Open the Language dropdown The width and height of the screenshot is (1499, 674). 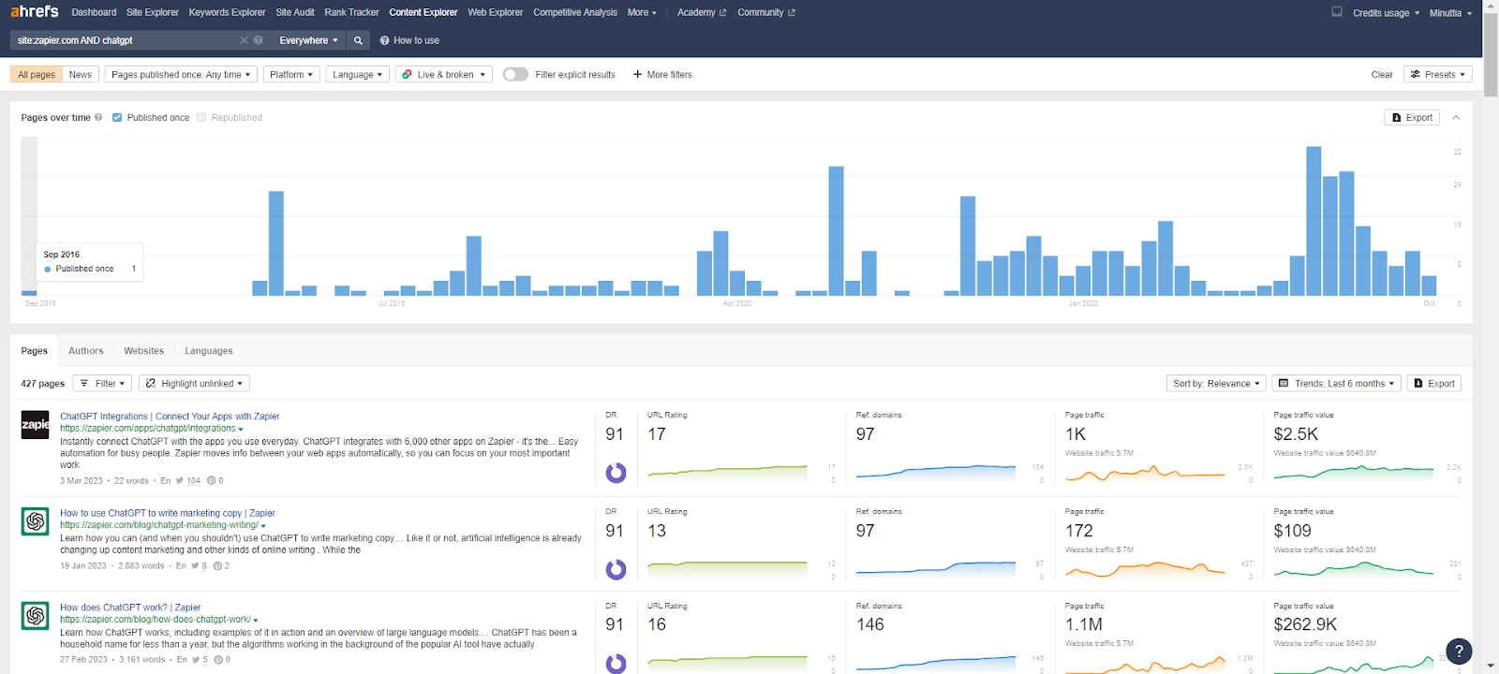click(357, 74)
